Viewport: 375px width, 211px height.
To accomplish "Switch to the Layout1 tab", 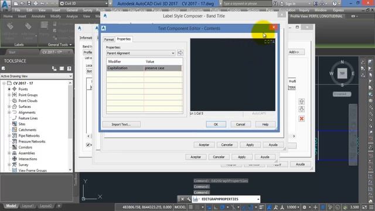I will [x=28, y=206].
